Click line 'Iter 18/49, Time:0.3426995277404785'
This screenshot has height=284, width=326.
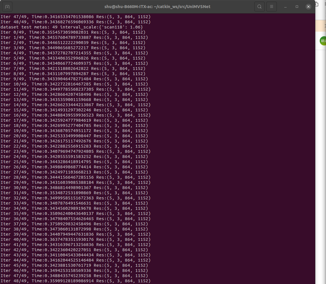point(74,125)
